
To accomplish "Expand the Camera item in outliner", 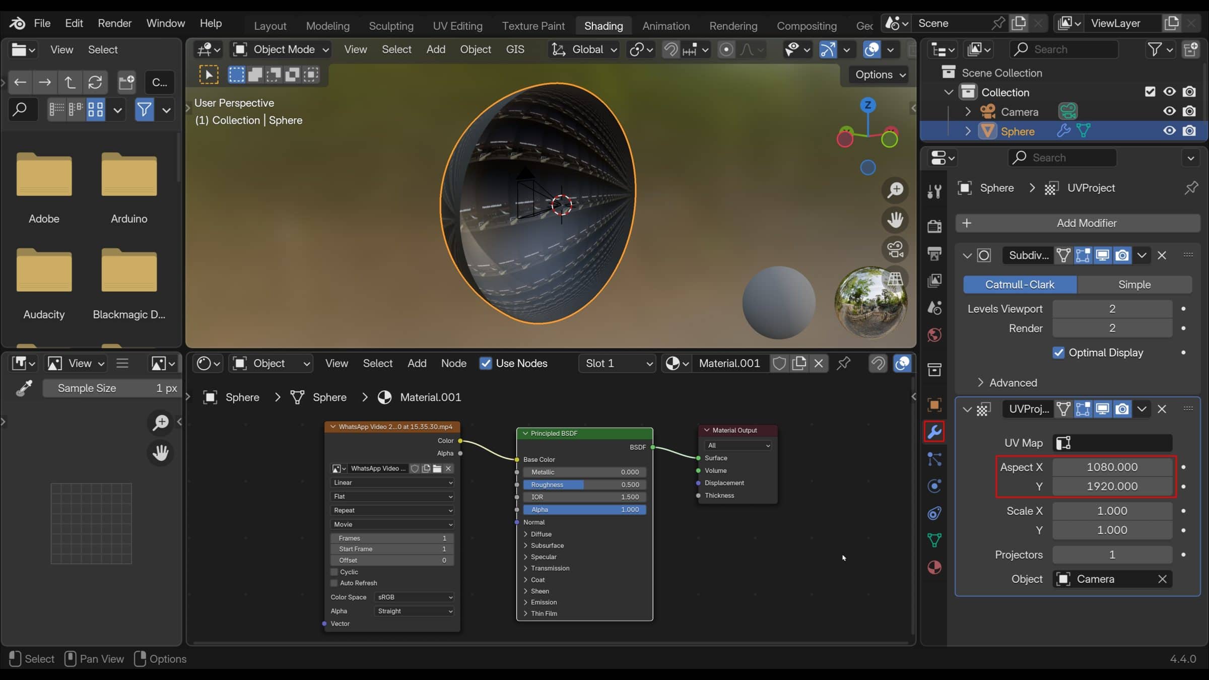I will [x=968, y=111].
